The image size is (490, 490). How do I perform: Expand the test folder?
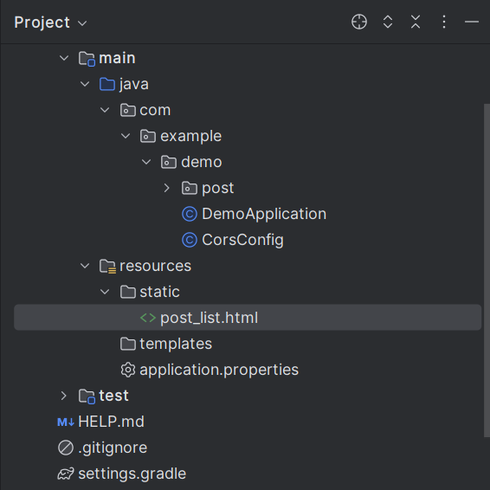(x=63, y=396)
